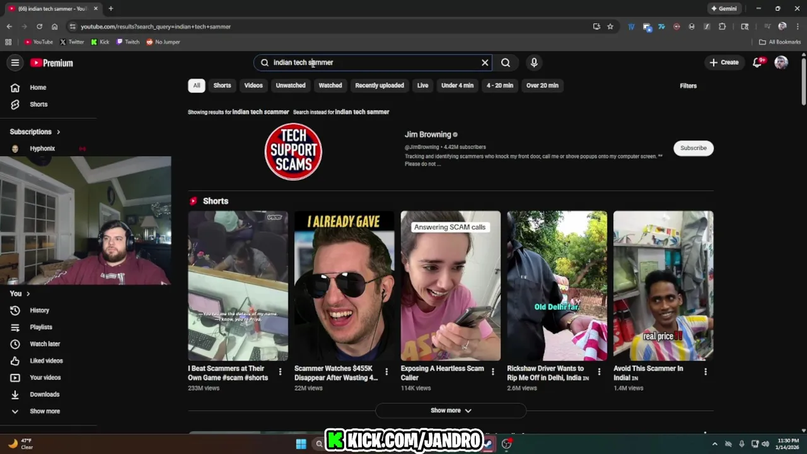Open the Tech Support Scams channel avatar
The height and width of the screenshot is (454, 807).
[293, 151]
